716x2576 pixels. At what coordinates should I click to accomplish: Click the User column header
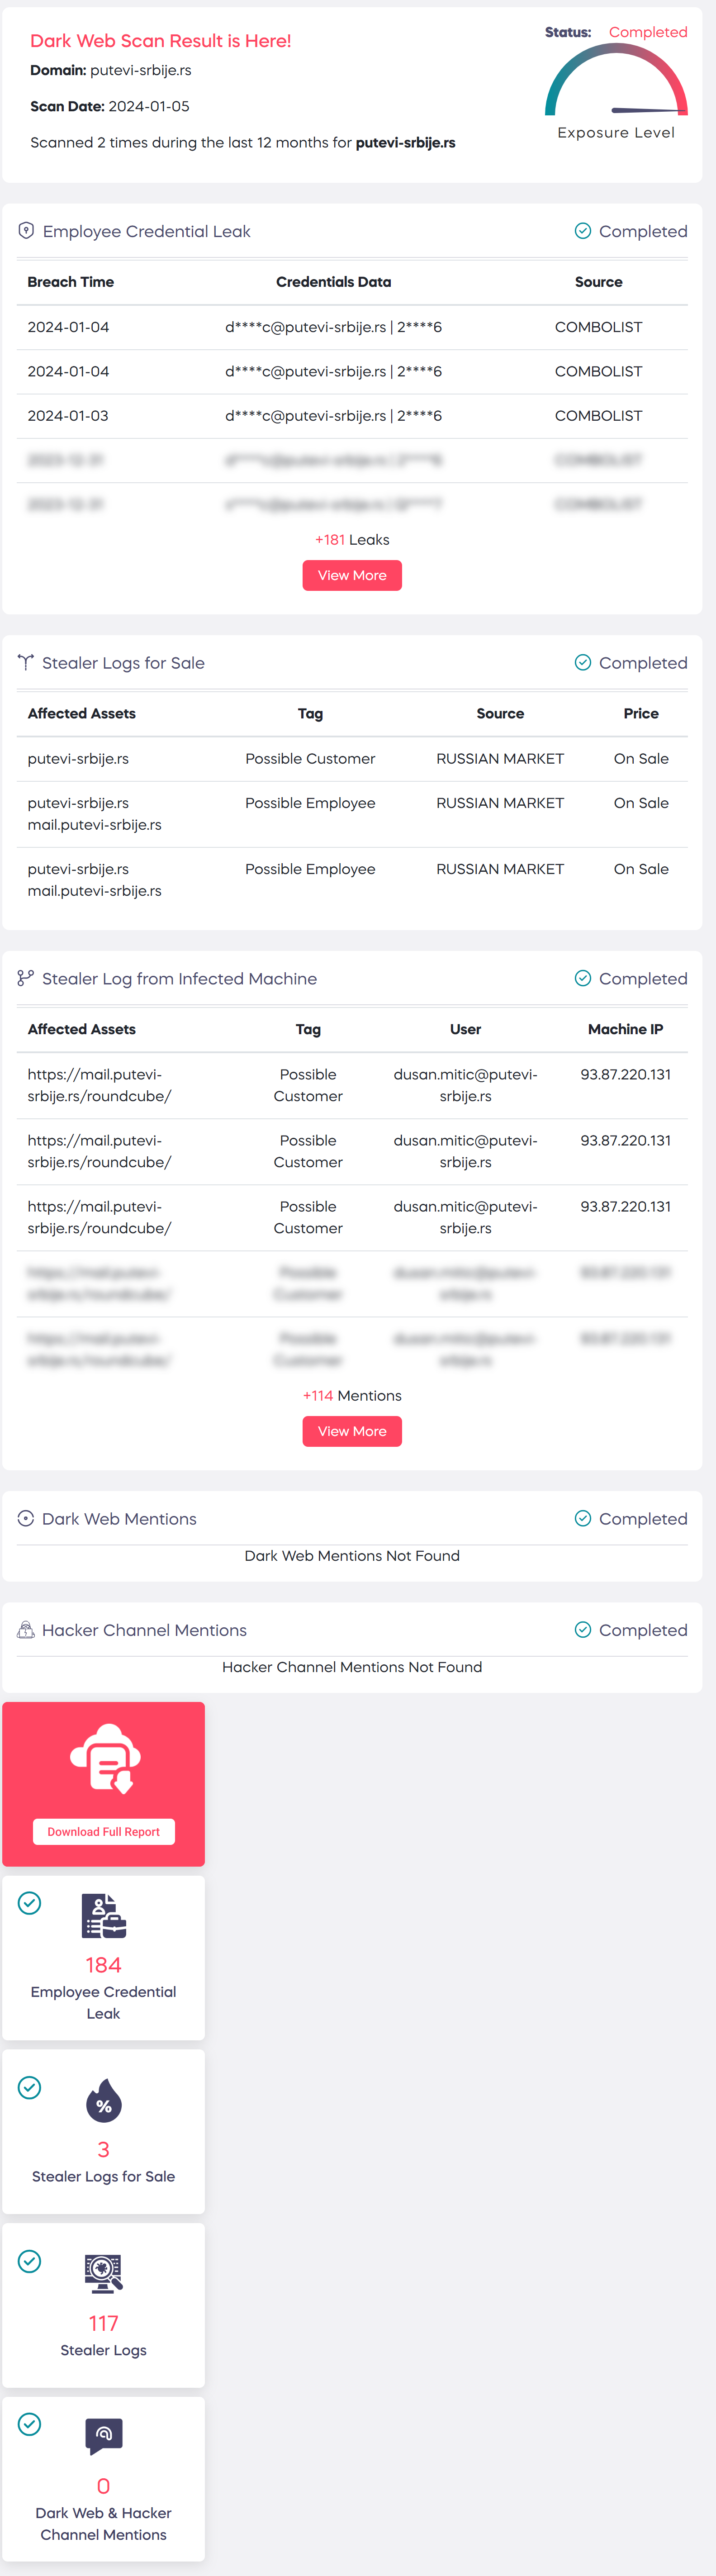(x=465, y=1029)
